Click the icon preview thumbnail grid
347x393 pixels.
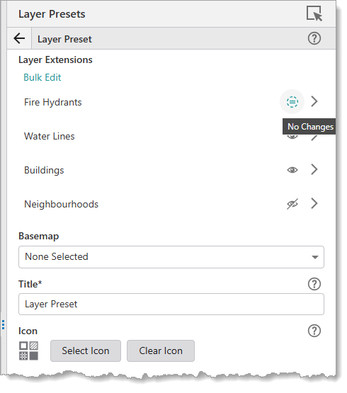[28, 351]
